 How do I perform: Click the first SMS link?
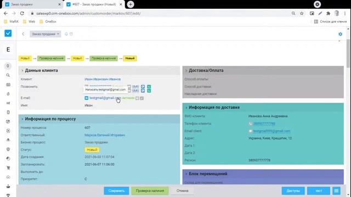click(x=135, y=86)
